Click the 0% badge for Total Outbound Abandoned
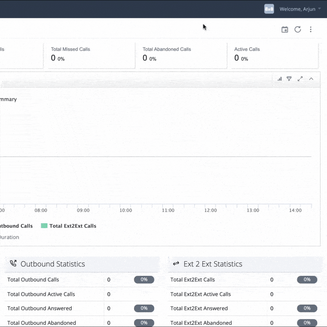 (x=144, y=323)
